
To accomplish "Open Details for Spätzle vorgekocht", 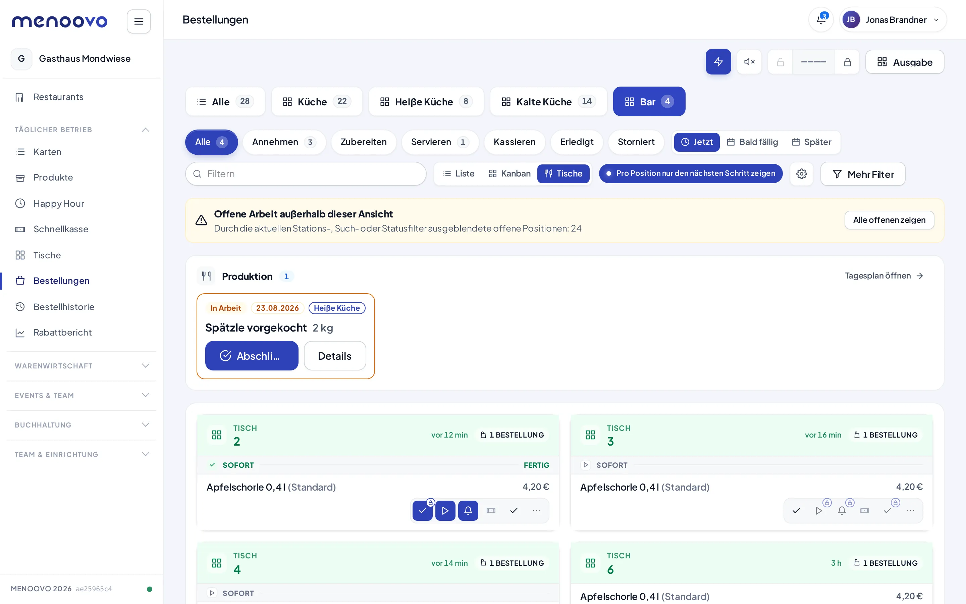I will click(334, 356).
